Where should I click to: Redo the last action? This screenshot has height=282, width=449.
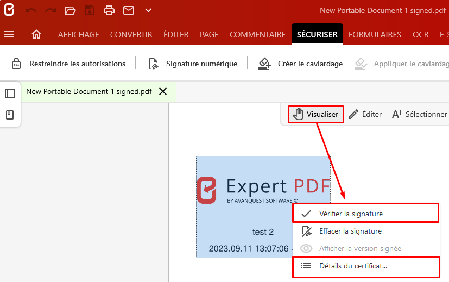tap(50, 11)
